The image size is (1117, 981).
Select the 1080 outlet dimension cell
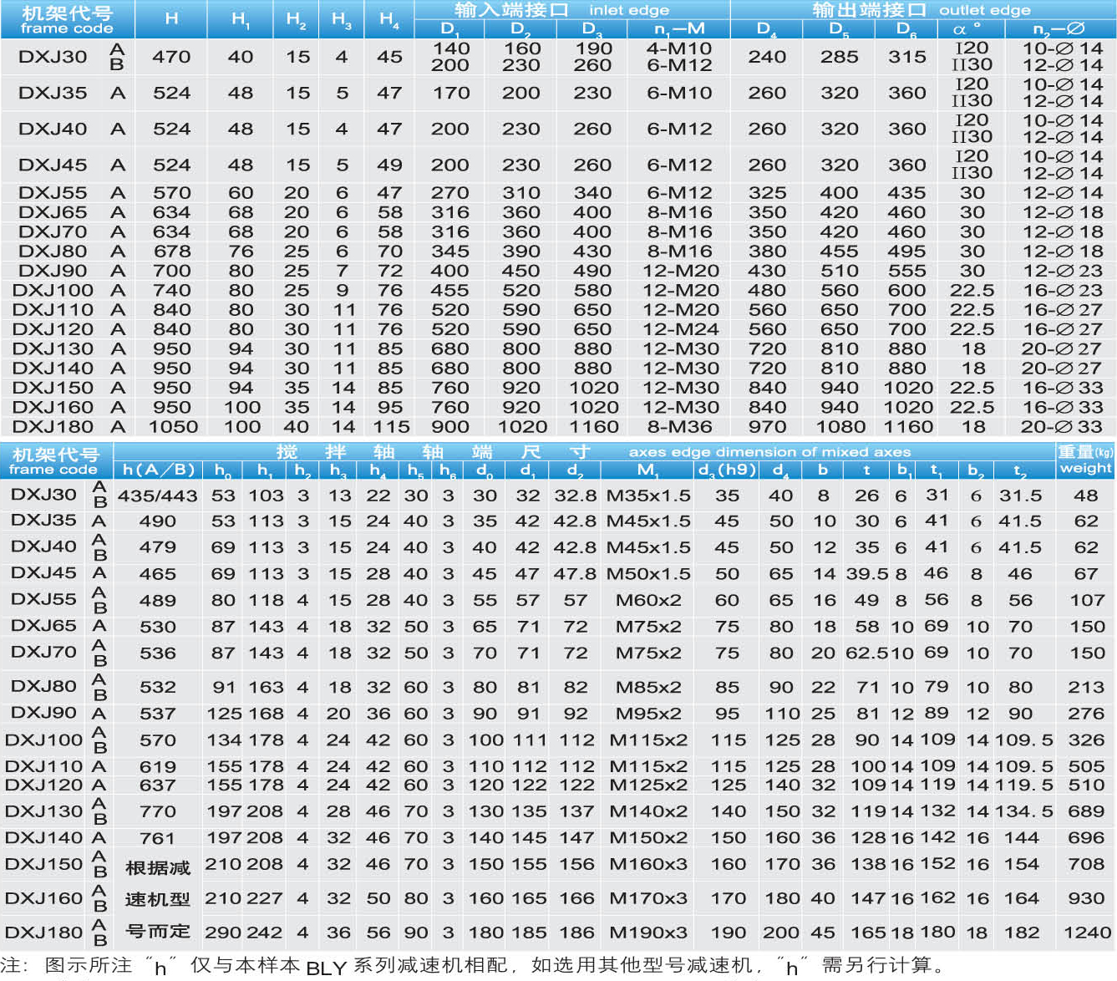840,427
